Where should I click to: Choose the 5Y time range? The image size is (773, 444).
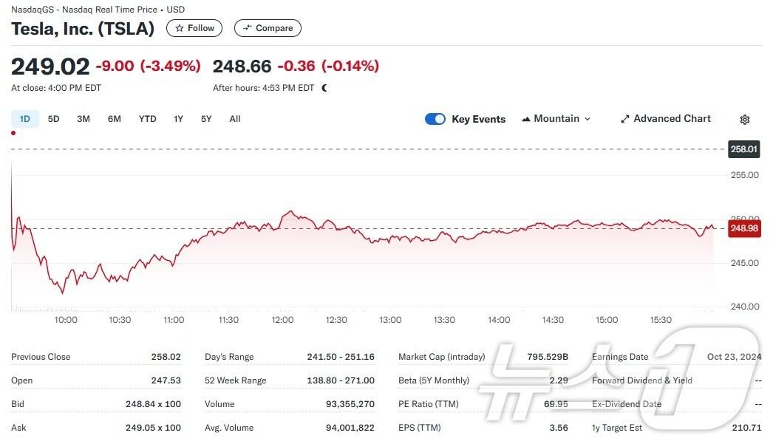click(x=206, y=119)
